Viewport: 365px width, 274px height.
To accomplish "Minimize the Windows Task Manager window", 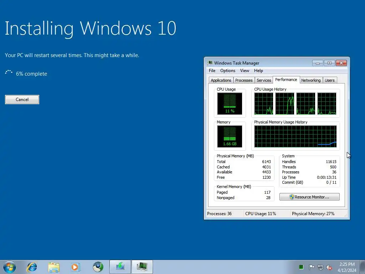I will coord(318,63).
